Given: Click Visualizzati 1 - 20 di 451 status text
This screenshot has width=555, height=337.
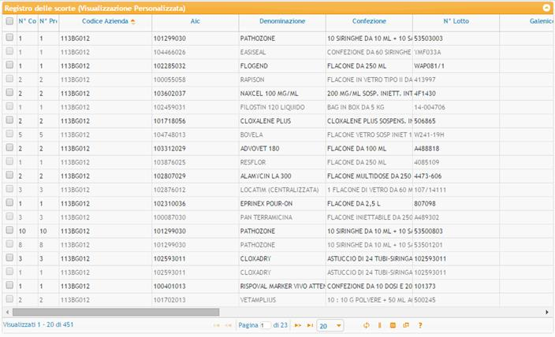Looking at the screenshot, I should pyautogui.click(x=38, y=324).
